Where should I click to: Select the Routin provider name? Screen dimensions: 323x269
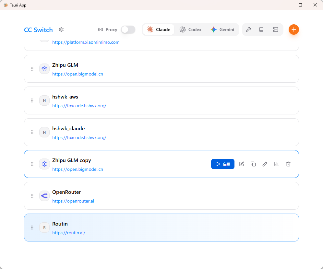coord(60,224)
